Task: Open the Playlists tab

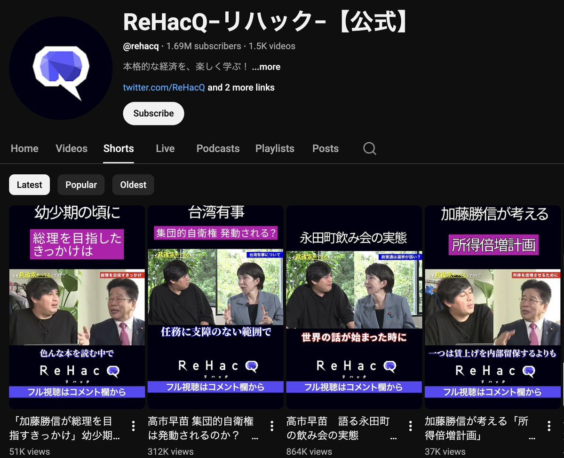Action: pos(275,148)
